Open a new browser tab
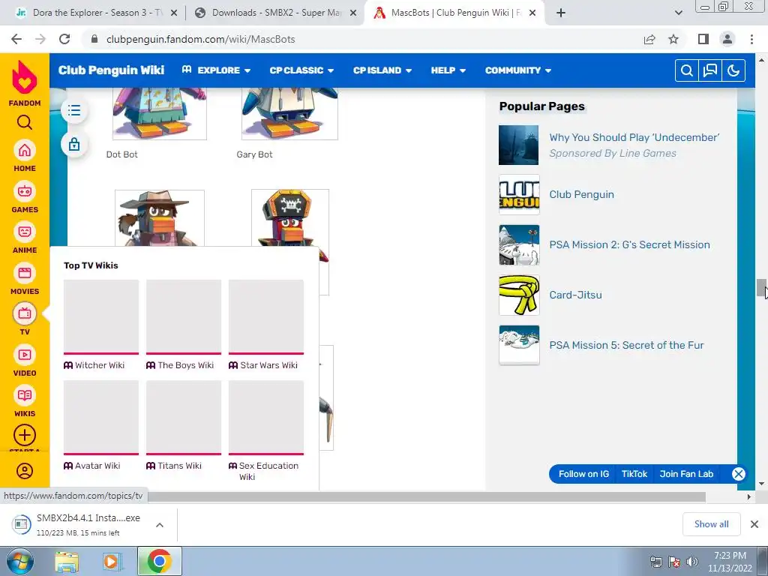768x576 pixels. pyautogui.click(x=561, y=13)
